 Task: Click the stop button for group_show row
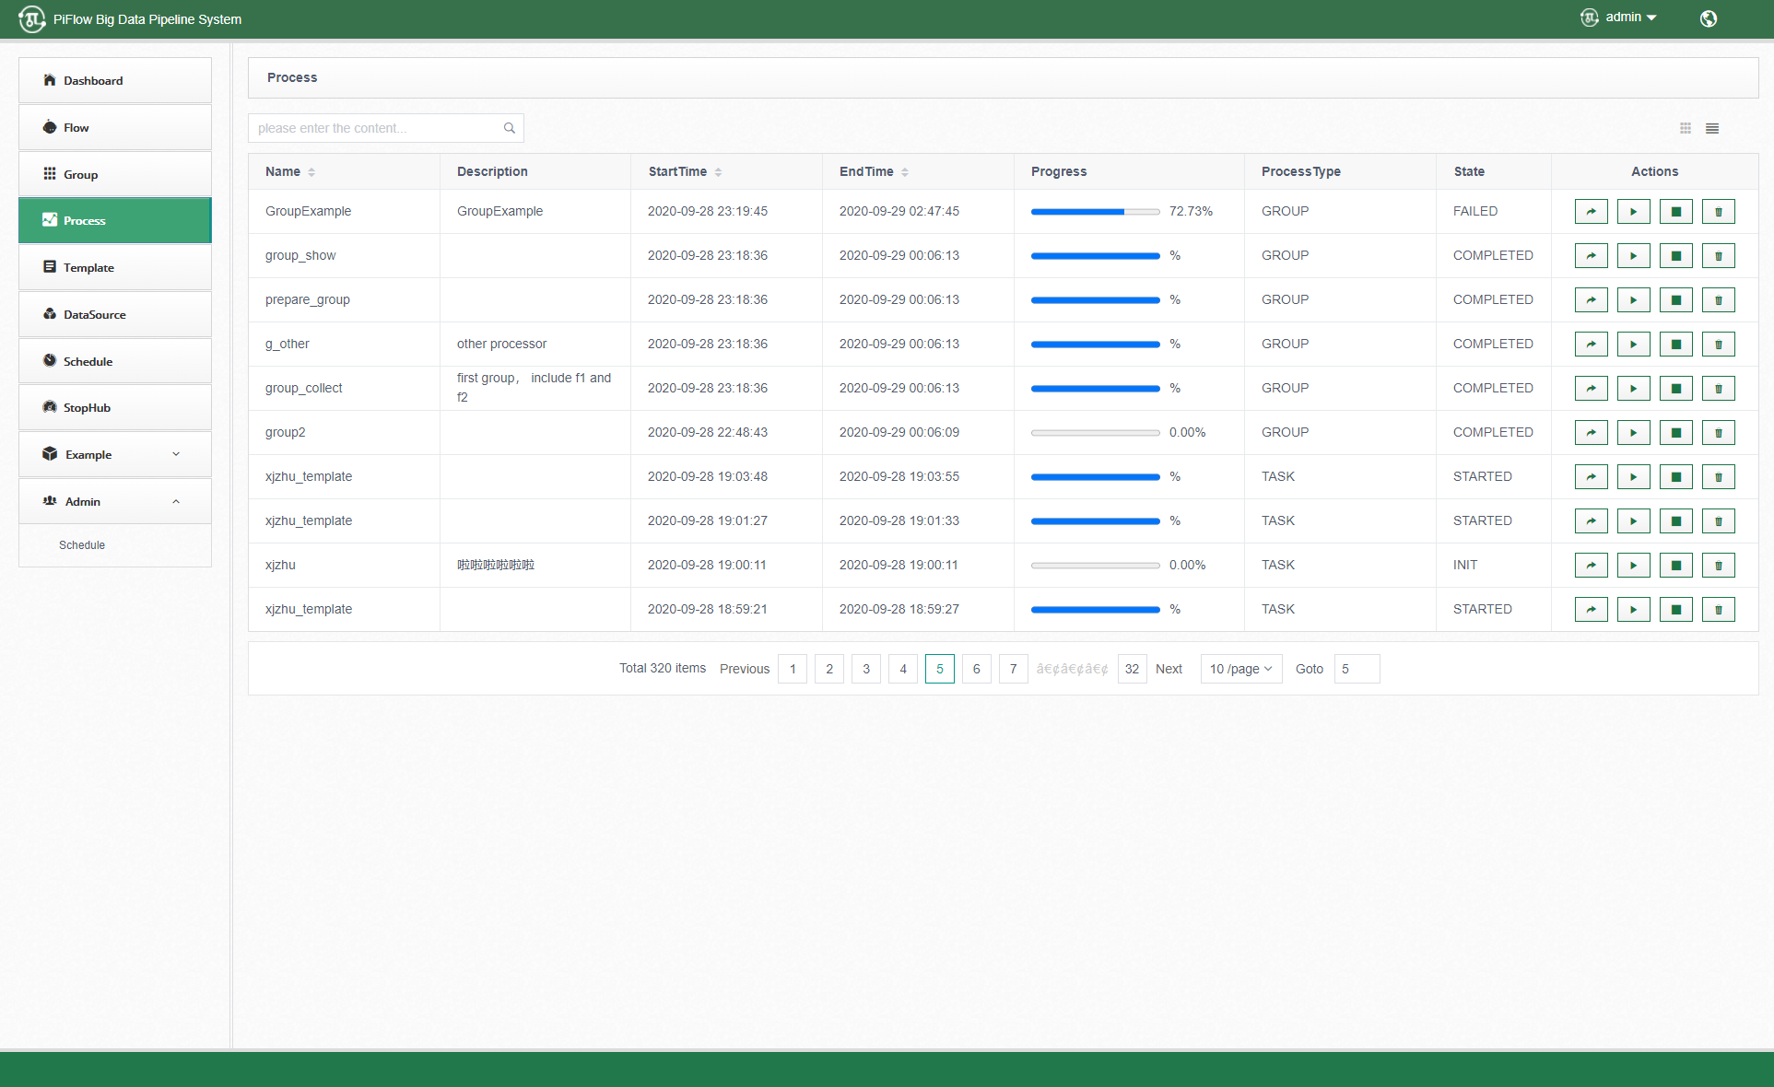1675,256
